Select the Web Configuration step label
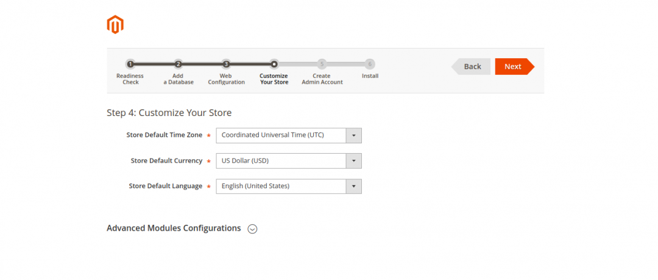The height and width of the screenshot is (280, 658). click(x=226, y=79)
